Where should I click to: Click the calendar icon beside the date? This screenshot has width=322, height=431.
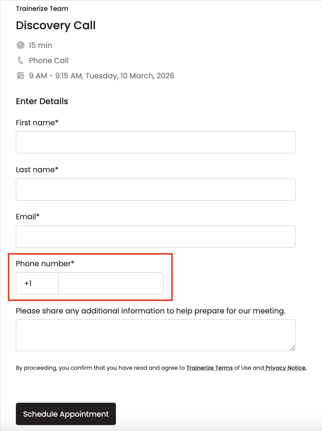click(21, 76)
